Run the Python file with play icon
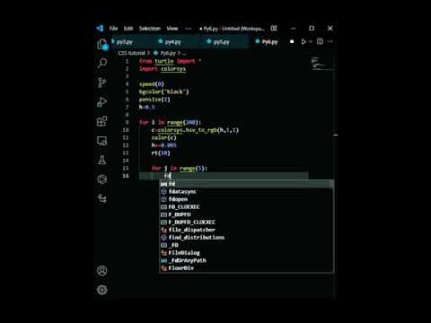The height and width of the screenshot is (323, 431). (303, 41)
